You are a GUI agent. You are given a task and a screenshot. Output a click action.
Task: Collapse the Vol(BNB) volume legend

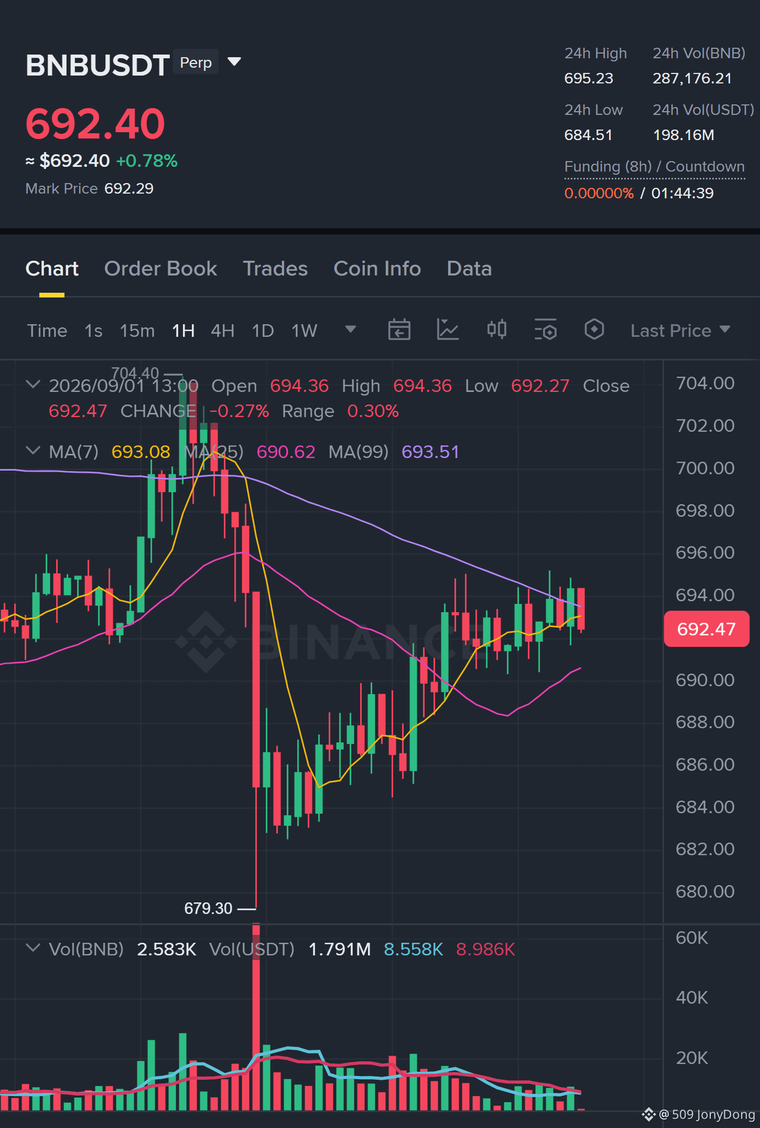point(32,949)
